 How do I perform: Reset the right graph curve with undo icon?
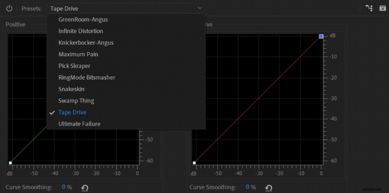pyautogui.click(x=269, y=188)
